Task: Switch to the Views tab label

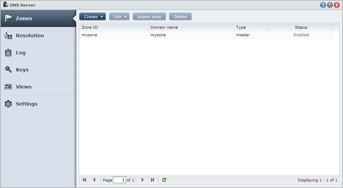Action: 24,87
